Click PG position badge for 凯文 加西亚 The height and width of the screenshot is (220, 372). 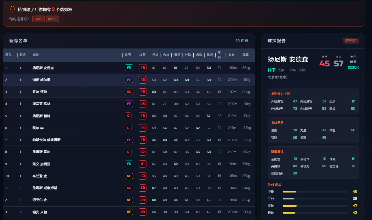[129, 164]
